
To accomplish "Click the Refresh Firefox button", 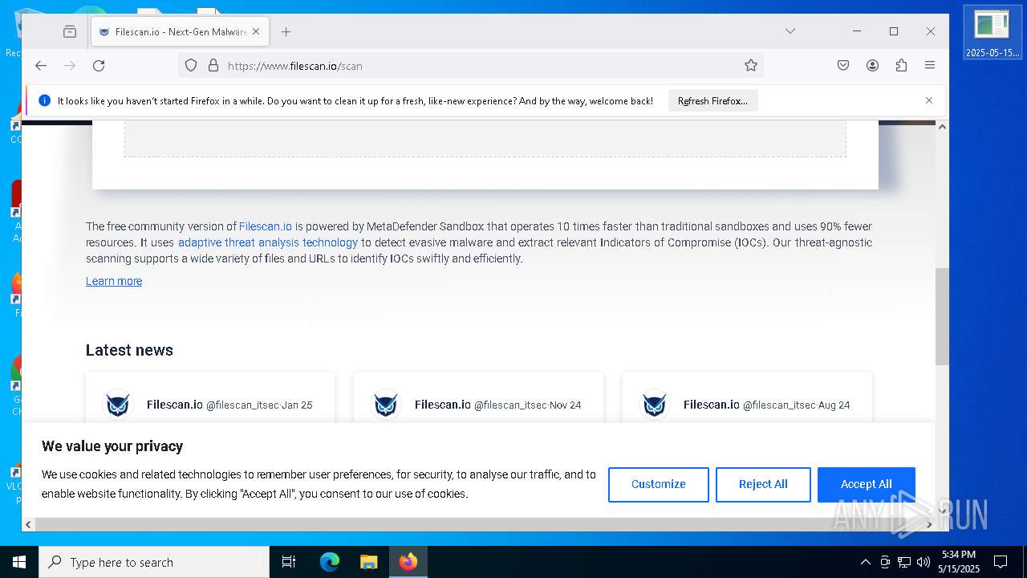I will coord(712,101).
